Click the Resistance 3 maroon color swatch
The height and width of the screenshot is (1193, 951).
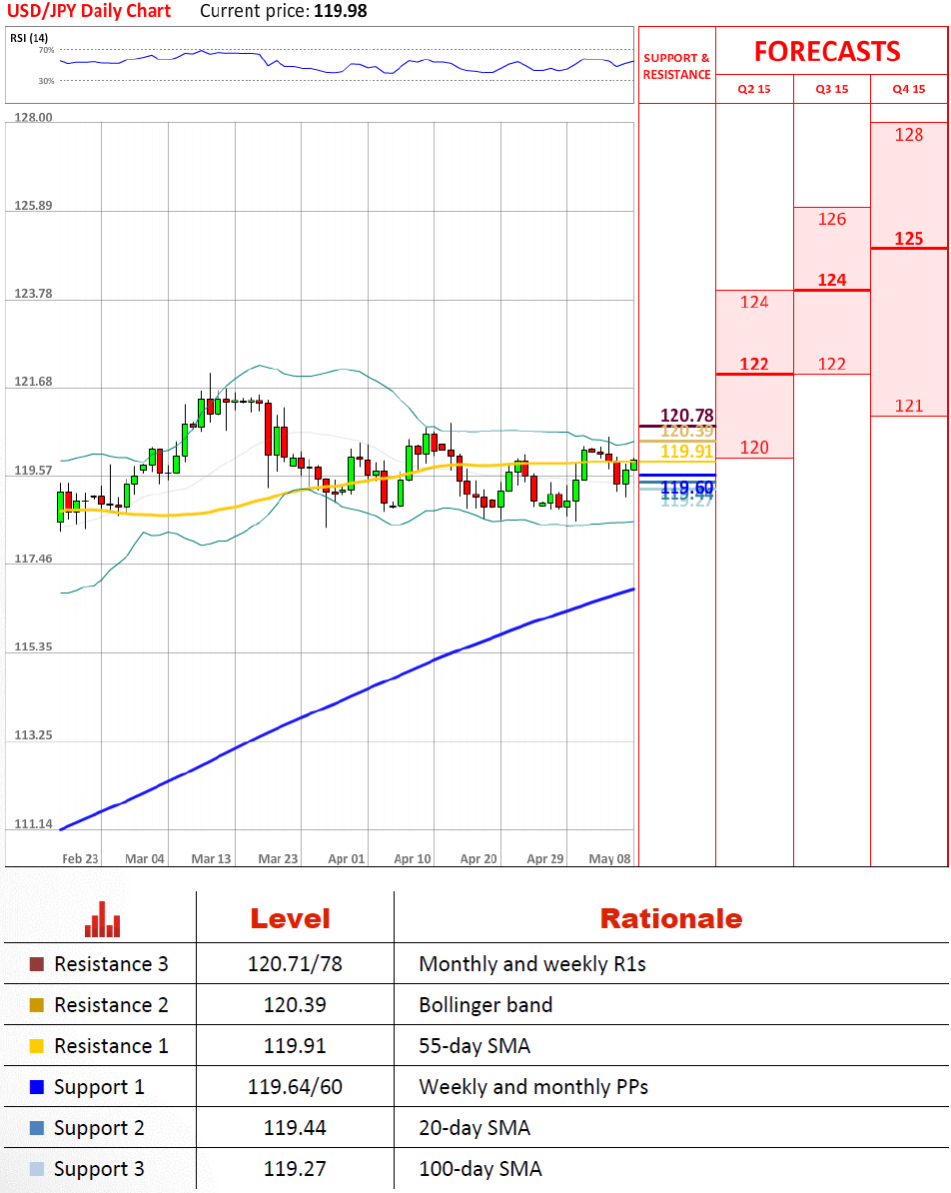(37, 964)
